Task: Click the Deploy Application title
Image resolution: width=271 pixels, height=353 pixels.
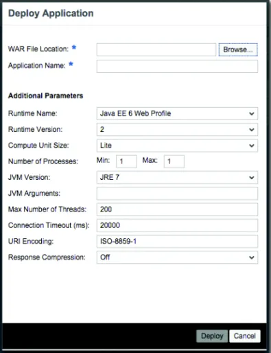Action: pyautogui.click(x=51, y=13)
